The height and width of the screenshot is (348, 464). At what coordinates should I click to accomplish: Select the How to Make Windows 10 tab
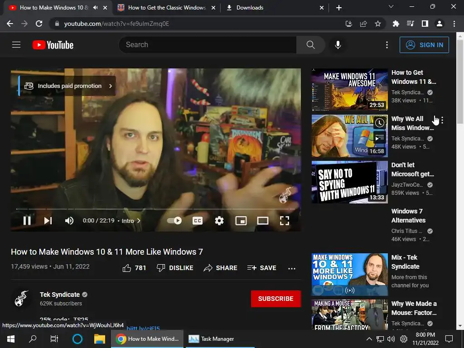click(54, 8)
